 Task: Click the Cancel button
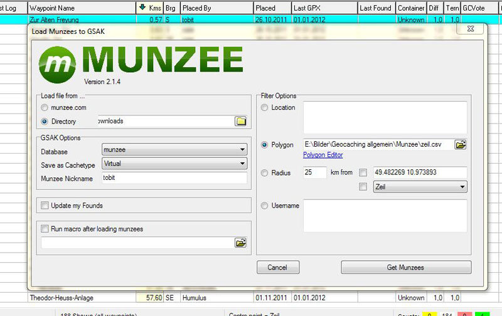click(x=278, y=267)
